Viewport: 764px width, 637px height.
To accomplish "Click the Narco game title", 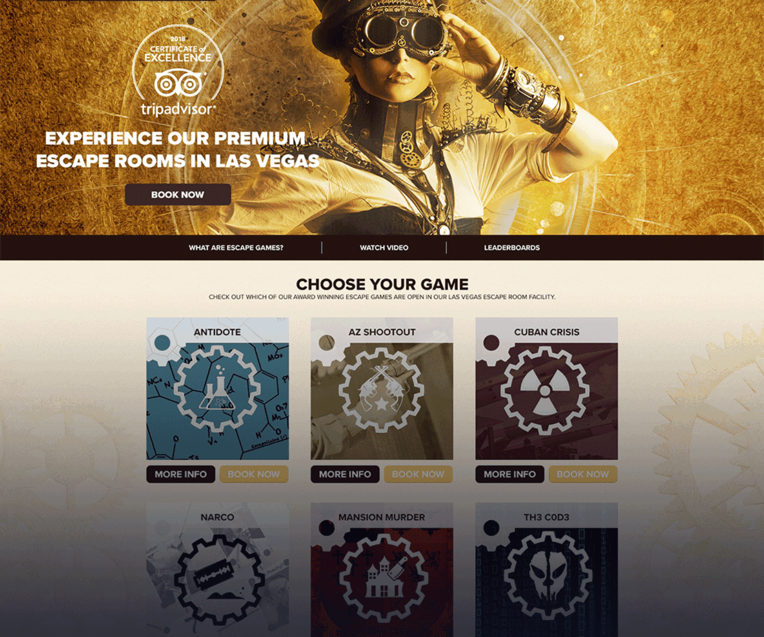I will (217, 517).
